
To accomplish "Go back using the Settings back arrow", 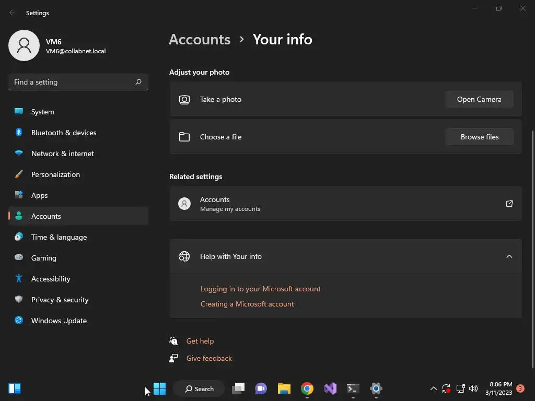I will click(x=12, y=13).
